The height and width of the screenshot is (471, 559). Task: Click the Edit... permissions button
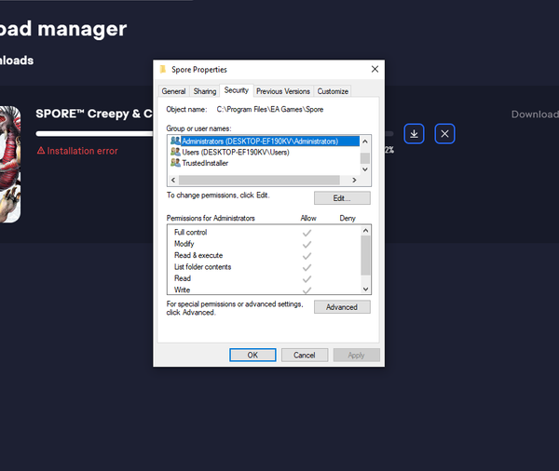coord(342,198)
